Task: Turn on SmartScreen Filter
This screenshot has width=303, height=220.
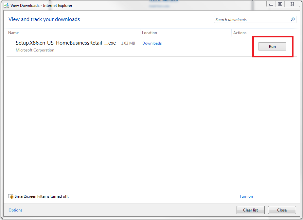Action: coord(246,196)
